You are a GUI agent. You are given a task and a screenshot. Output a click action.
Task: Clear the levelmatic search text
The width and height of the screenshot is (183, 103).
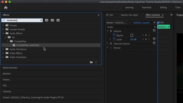41,20
